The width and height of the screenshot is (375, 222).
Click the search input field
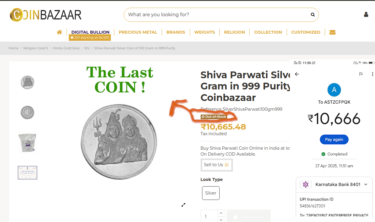(217, 15)
